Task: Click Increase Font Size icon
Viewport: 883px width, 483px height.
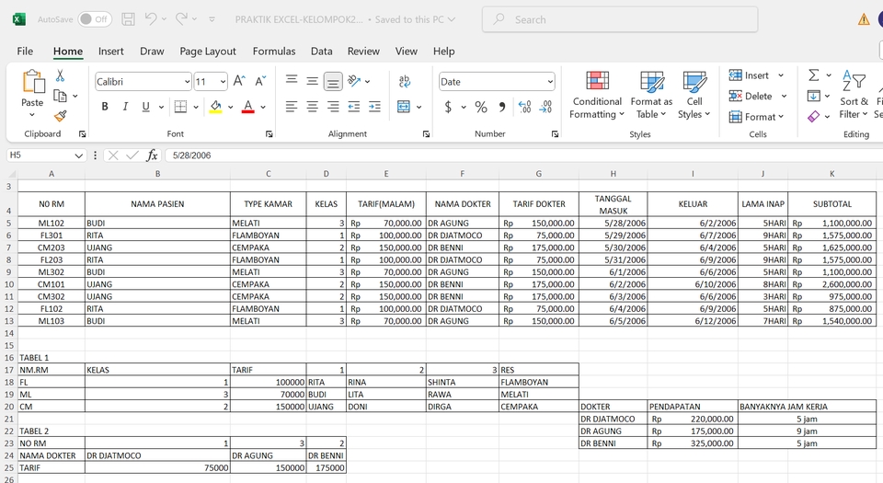Action: coord(239,81)
